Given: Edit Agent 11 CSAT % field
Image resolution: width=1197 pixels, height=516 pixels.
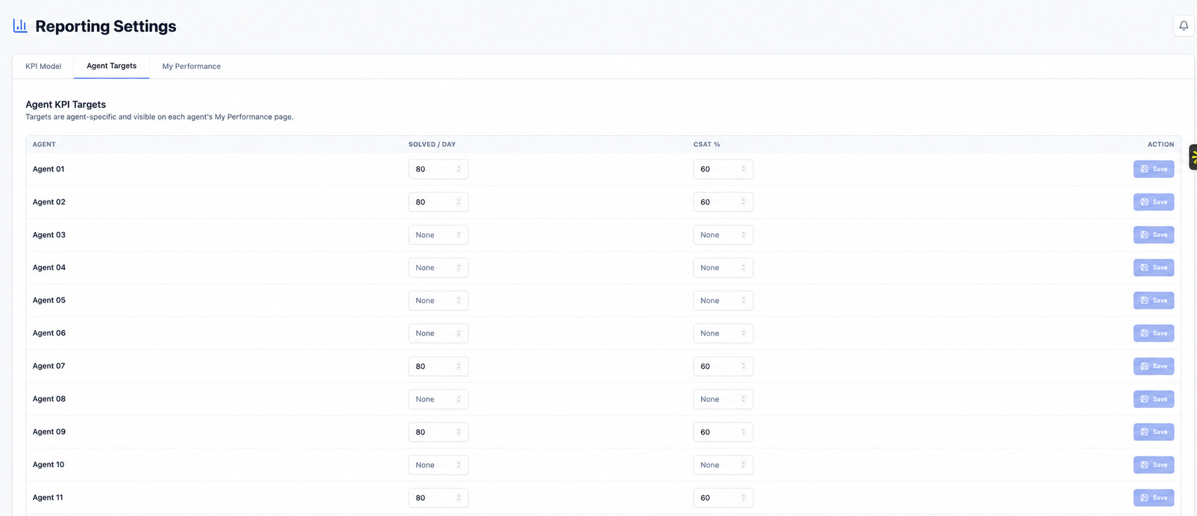Looking at the screenshot, I should click(x=723, y=498).
